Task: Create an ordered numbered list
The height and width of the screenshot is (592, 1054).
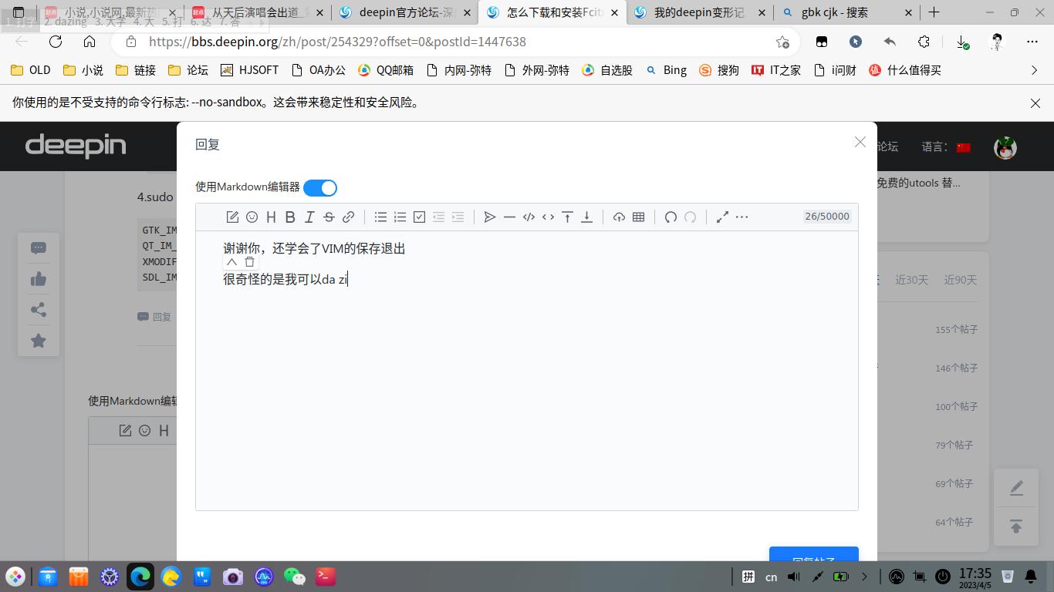Action: tap(400, 217)
